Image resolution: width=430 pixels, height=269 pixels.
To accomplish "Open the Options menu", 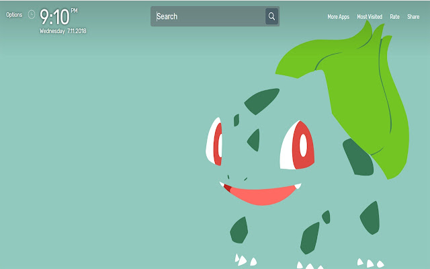I will pyautogui.click(x=14, y=15).
